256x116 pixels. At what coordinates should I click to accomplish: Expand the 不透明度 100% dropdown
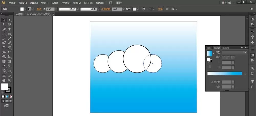(x=123, y=9)
